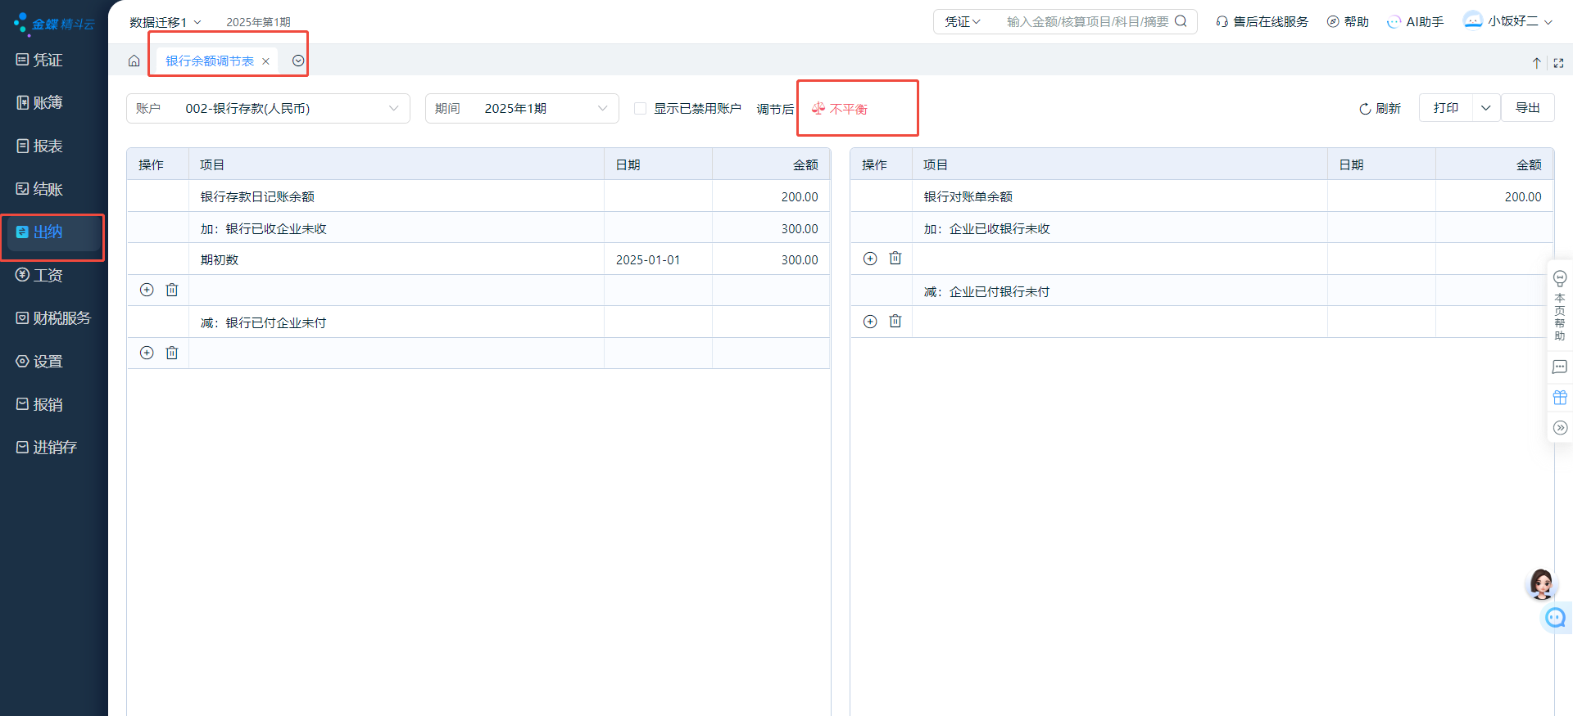Image resolution: width=1573 pixels, height=716 pixels.
Task: Close the 银行余额调节表 tab
Action: click(x=265, y=61)
